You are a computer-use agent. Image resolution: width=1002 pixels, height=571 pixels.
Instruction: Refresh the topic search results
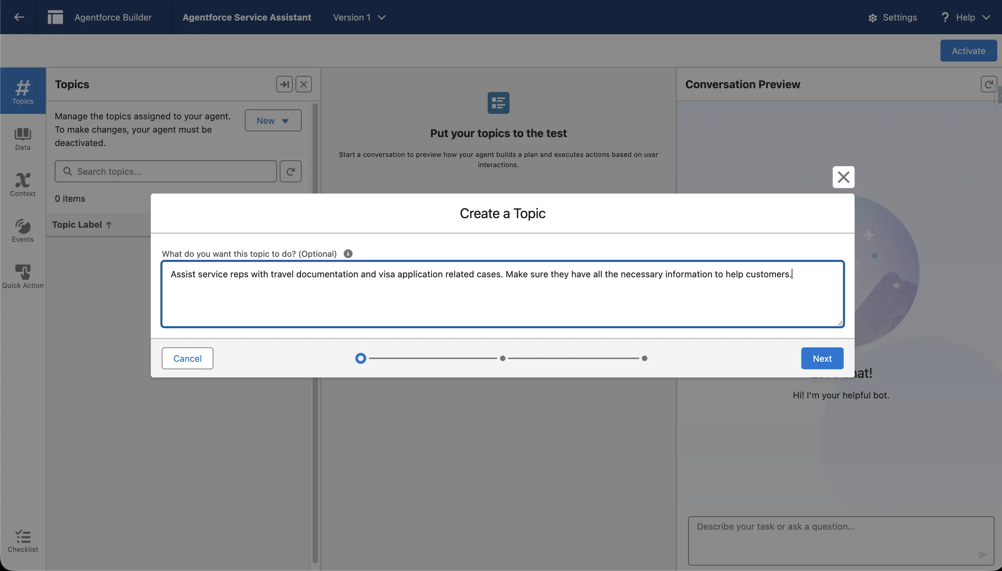pyautogui.click(x=290, y=171)
